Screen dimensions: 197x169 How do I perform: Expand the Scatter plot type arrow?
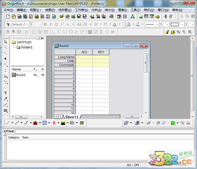[x=22, y=123]
